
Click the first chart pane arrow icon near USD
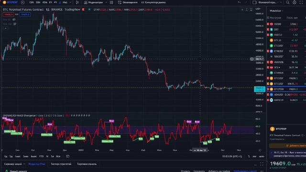click(242, 10)
